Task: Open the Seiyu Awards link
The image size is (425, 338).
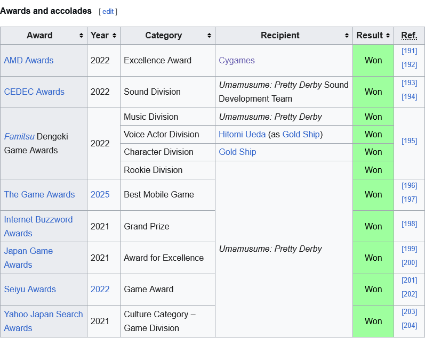Action: tap(30, 289)
